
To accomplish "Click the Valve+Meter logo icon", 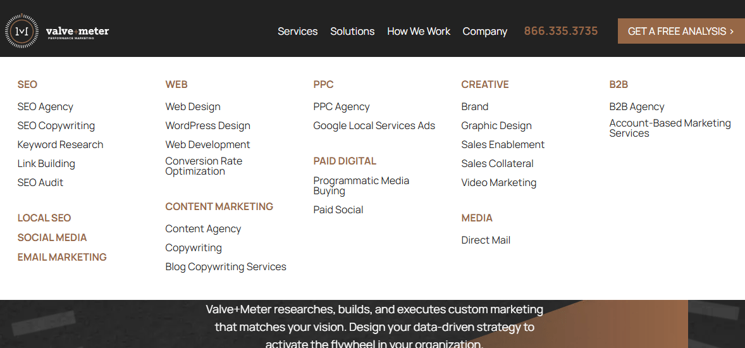I will [22, 32].
